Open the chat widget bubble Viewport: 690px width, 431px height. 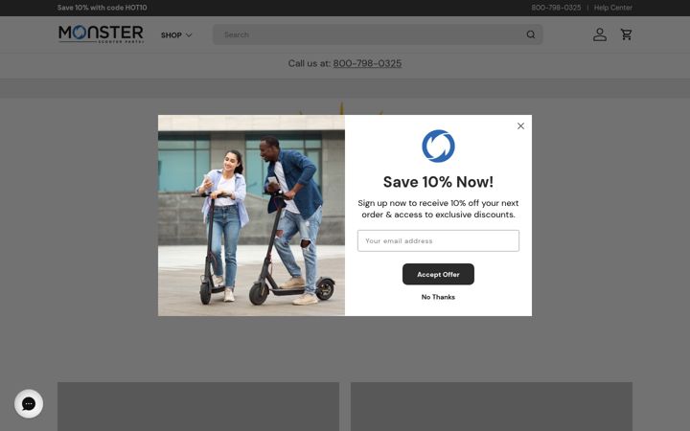click(29, 404)
